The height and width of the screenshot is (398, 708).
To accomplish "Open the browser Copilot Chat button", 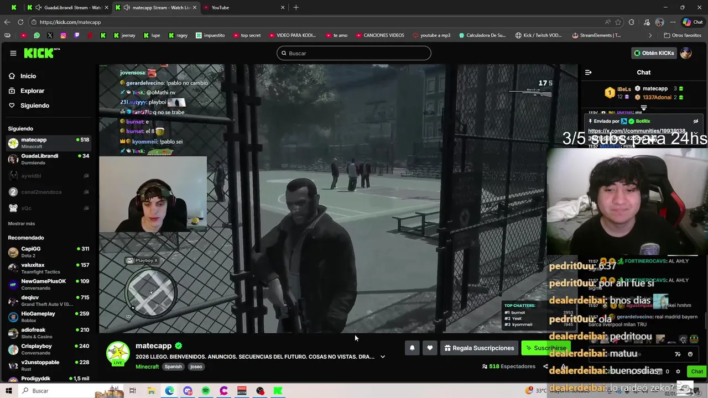I will (693, 22).
